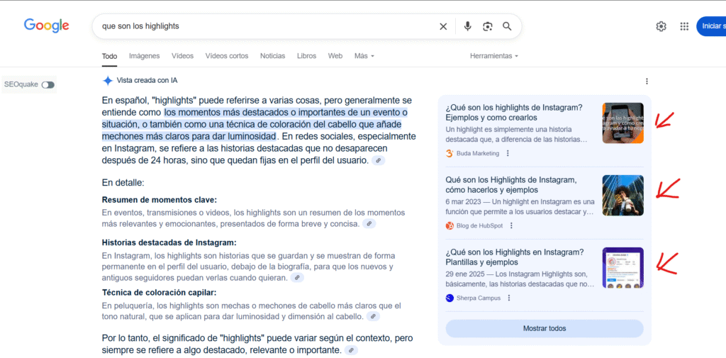Click the AI overview sparkle icon

[x=108, y=81]
